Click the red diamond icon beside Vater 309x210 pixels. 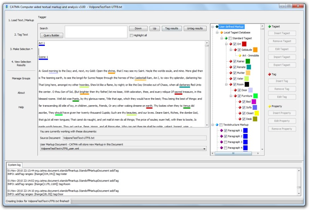(x=231, y=79)
